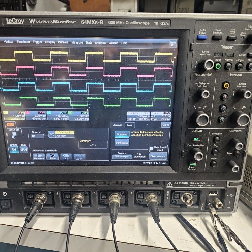Viewport: 252px width, 252px height.
Task: Open the Trigger menu on screen
Action: 37,42
